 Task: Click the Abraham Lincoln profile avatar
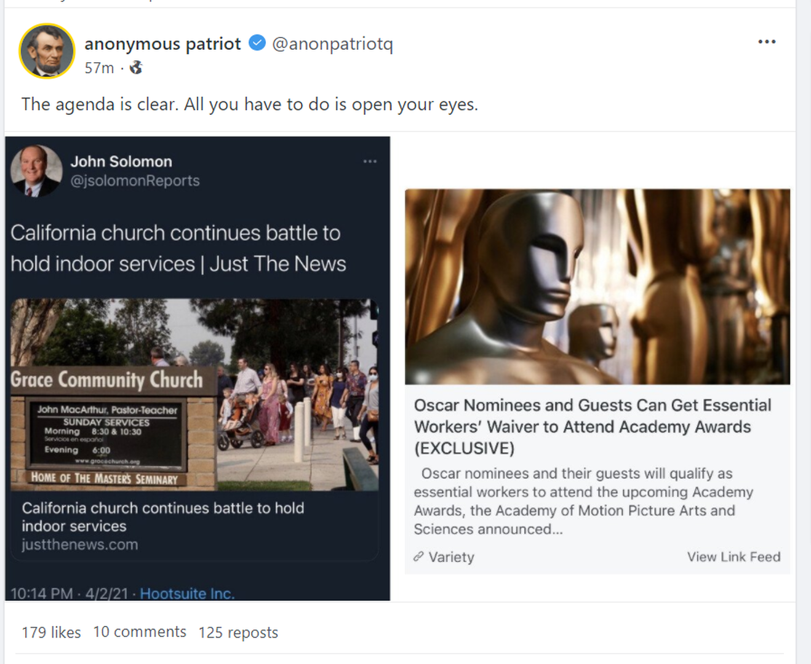47,51
